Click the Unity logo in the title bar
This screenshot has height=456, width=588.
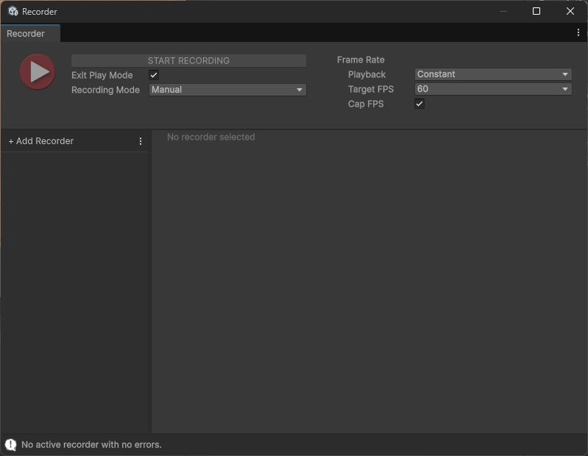point(13,12)
